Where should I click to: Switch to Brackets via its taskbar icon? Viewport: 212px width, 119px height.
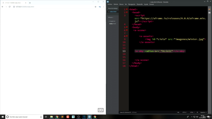89,117
